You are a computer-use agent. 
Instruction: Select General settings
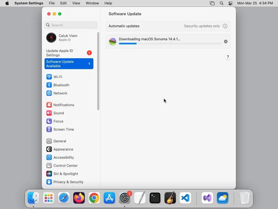tap(69, 141)
